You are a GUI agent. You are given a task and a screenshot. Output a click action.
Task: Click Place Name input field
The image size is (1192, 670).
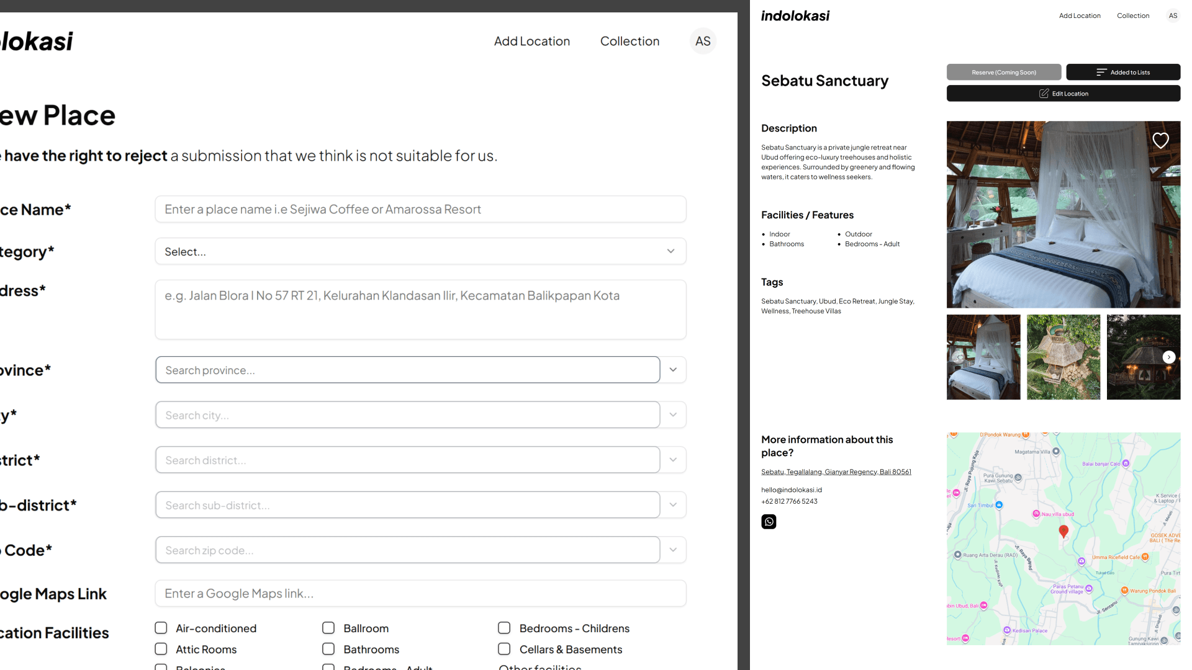pyautogui.click(x=420, y=209)
